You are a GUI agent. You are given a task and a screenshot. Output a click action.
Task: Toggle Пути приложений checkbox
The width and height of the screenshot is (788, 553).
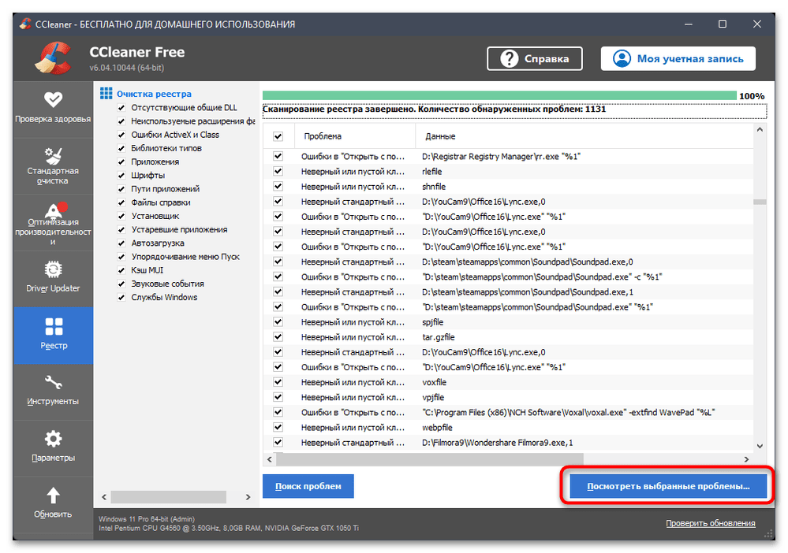(121, 189)
